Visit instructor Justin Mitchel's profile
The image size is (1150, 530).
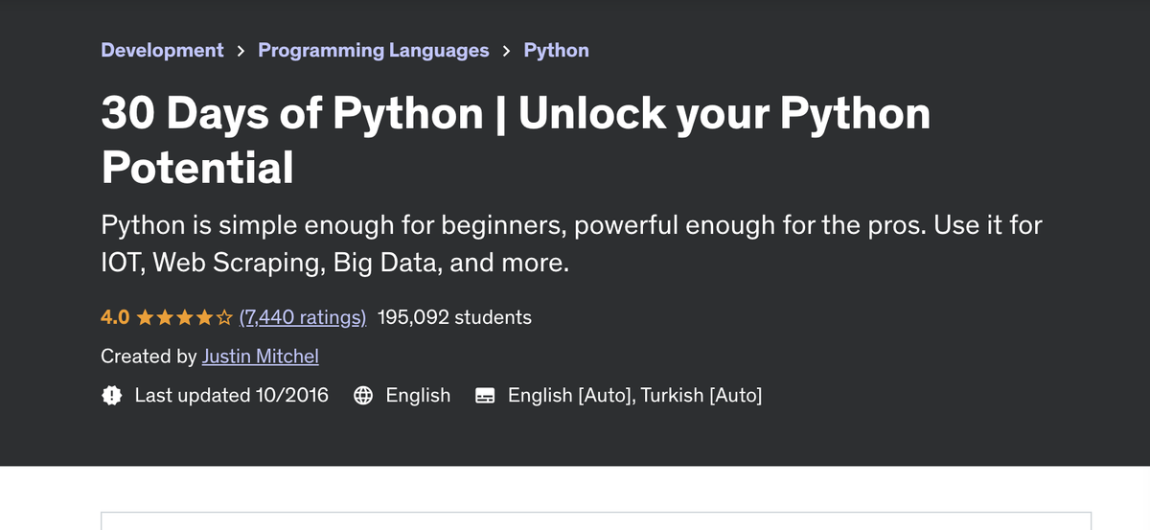(261, 357)
